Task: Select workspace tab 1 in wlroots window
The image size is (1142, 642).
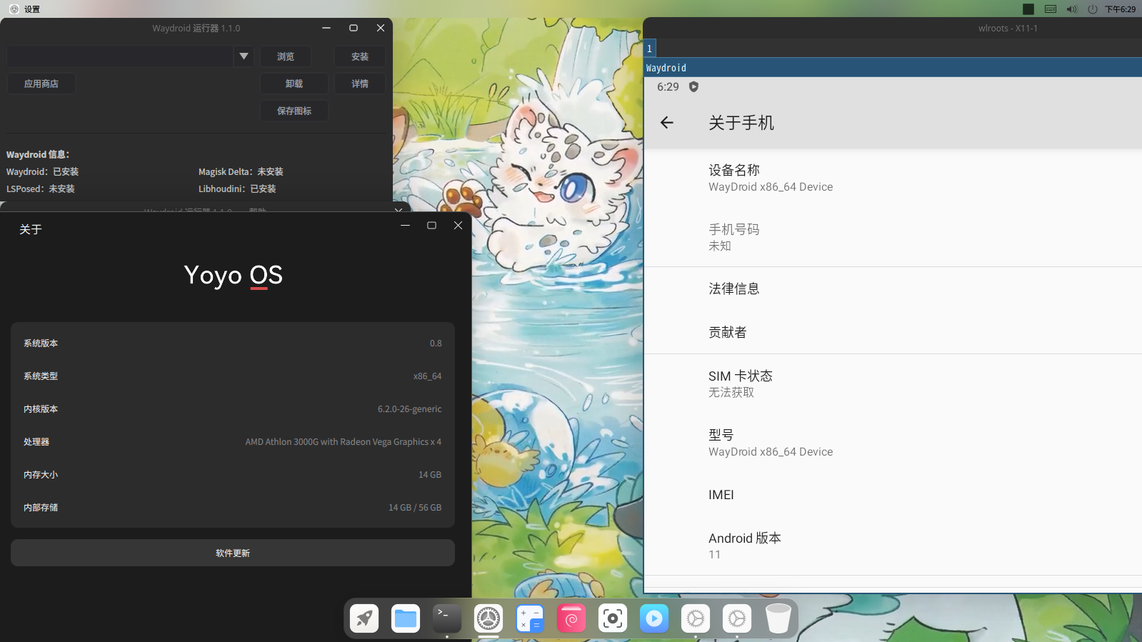Action: (x=649, y=49)
